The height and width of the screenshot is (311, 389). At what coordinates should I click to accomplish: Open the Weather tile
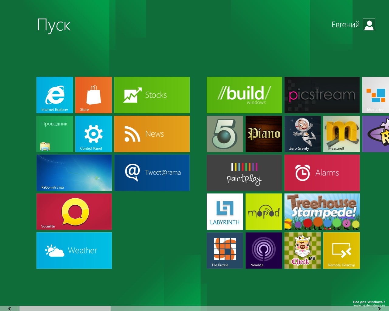pyautogui.click(x=74, y=251)
